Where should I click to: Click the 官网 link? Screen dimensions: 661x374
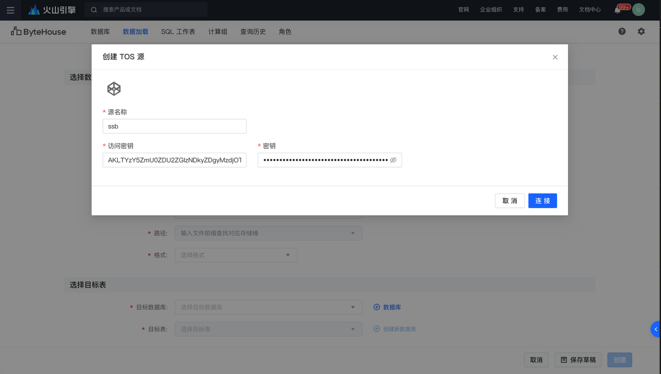tap(464, 10)
